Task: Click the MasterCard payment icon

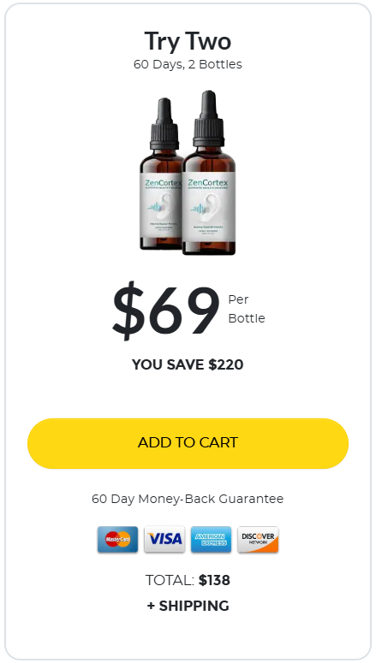Action: (117, 539)
